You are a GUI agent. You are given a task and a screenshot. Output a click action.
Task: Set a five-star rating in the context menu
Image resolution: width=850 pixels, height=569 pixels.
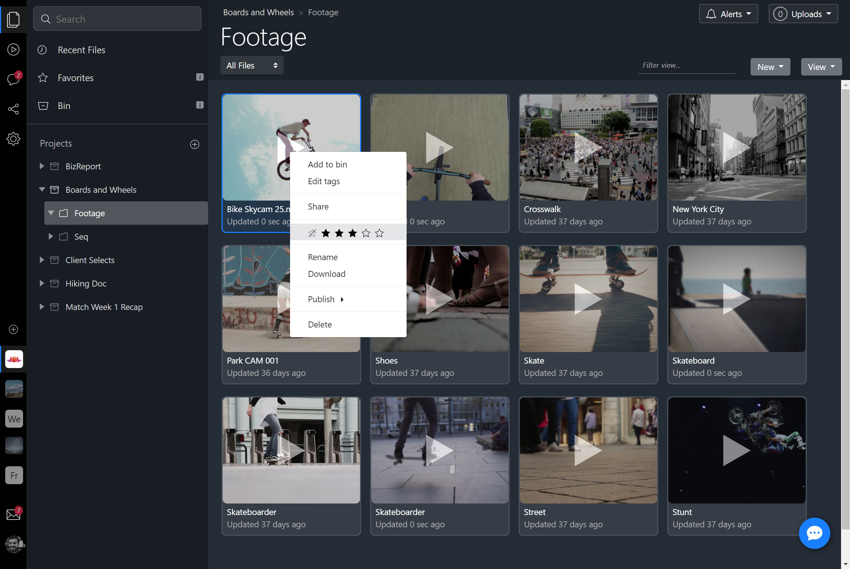(x=379, y=233)
